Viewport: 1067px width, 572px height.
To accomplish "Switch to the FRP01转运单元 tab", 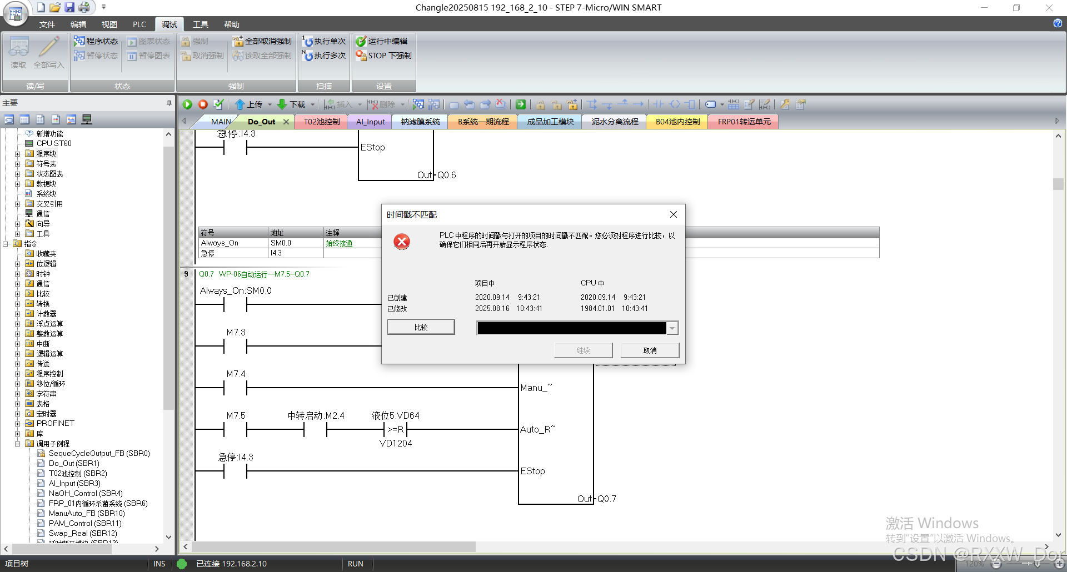I will click(744, 122).
